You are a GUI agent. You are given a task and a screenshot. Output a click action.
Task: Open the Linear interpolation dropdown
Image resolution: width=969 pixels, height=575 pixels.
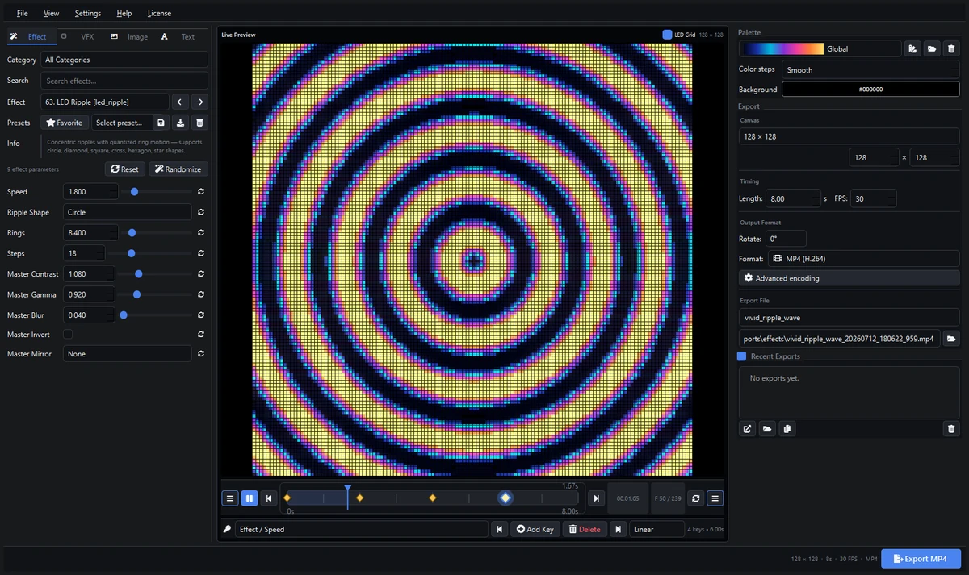(656, 529)
